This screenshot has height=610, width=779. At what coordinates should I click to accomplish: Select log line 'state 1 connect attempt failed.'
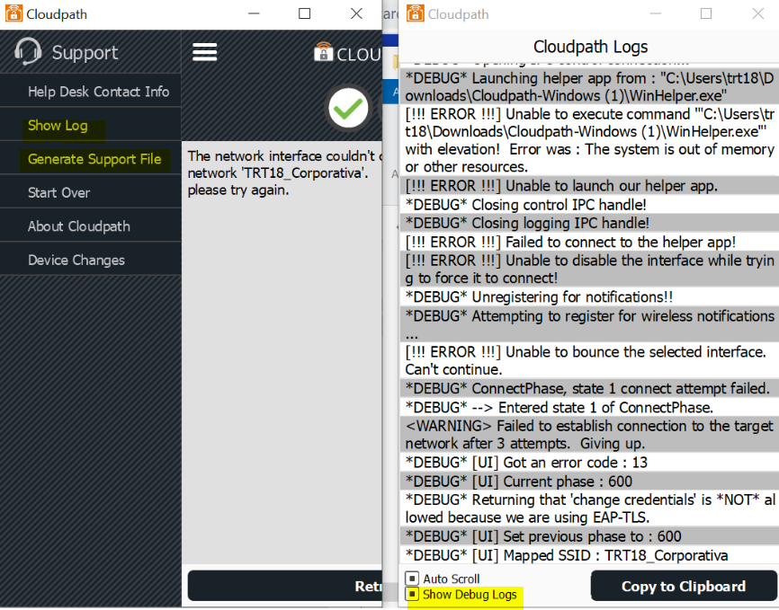(588, 388)
